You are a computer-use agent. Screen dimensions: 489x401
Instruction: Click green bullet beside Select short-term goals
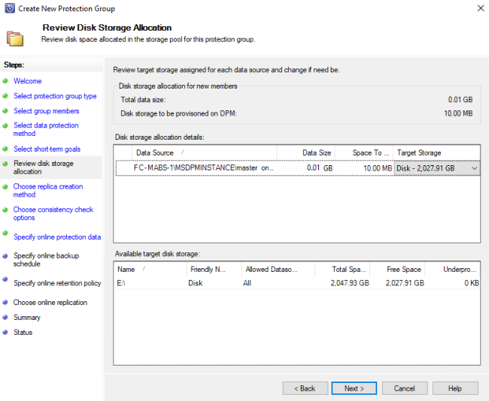coord(5,149)
